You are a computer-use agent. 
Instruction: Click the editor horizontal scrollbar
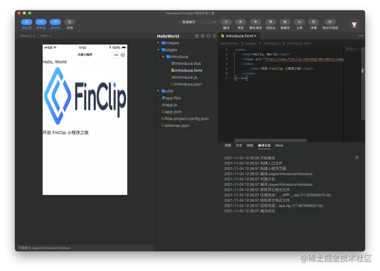[x=270, y=140]
